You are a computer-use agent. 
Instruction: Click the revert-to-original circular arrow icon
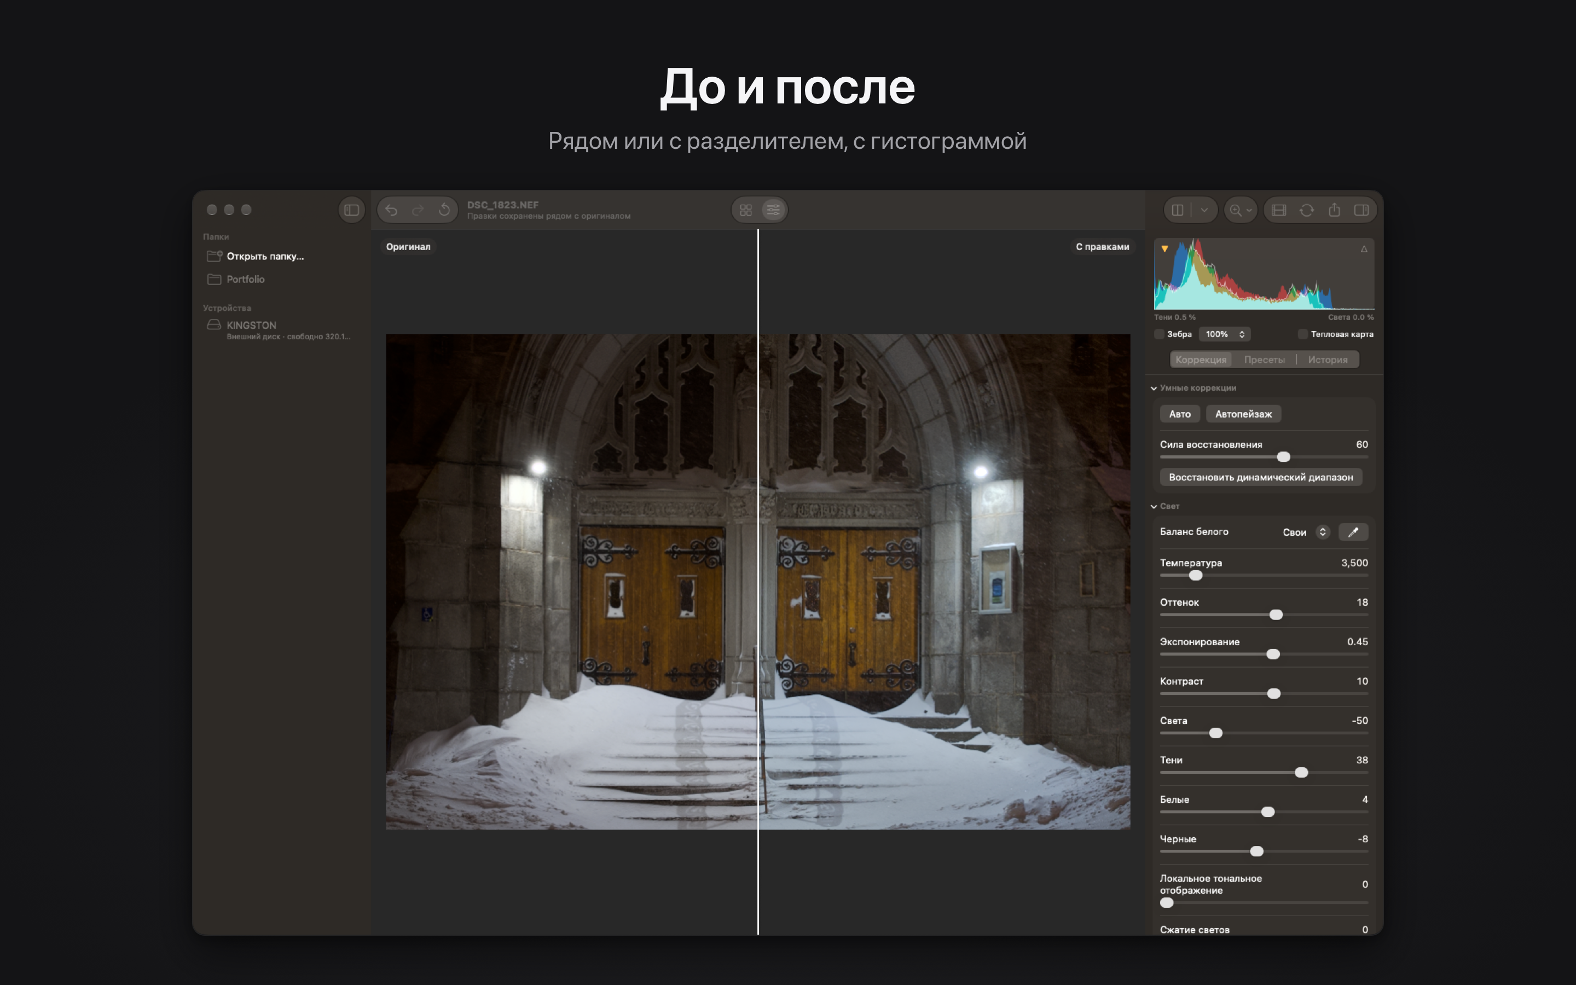coord(444,210)
